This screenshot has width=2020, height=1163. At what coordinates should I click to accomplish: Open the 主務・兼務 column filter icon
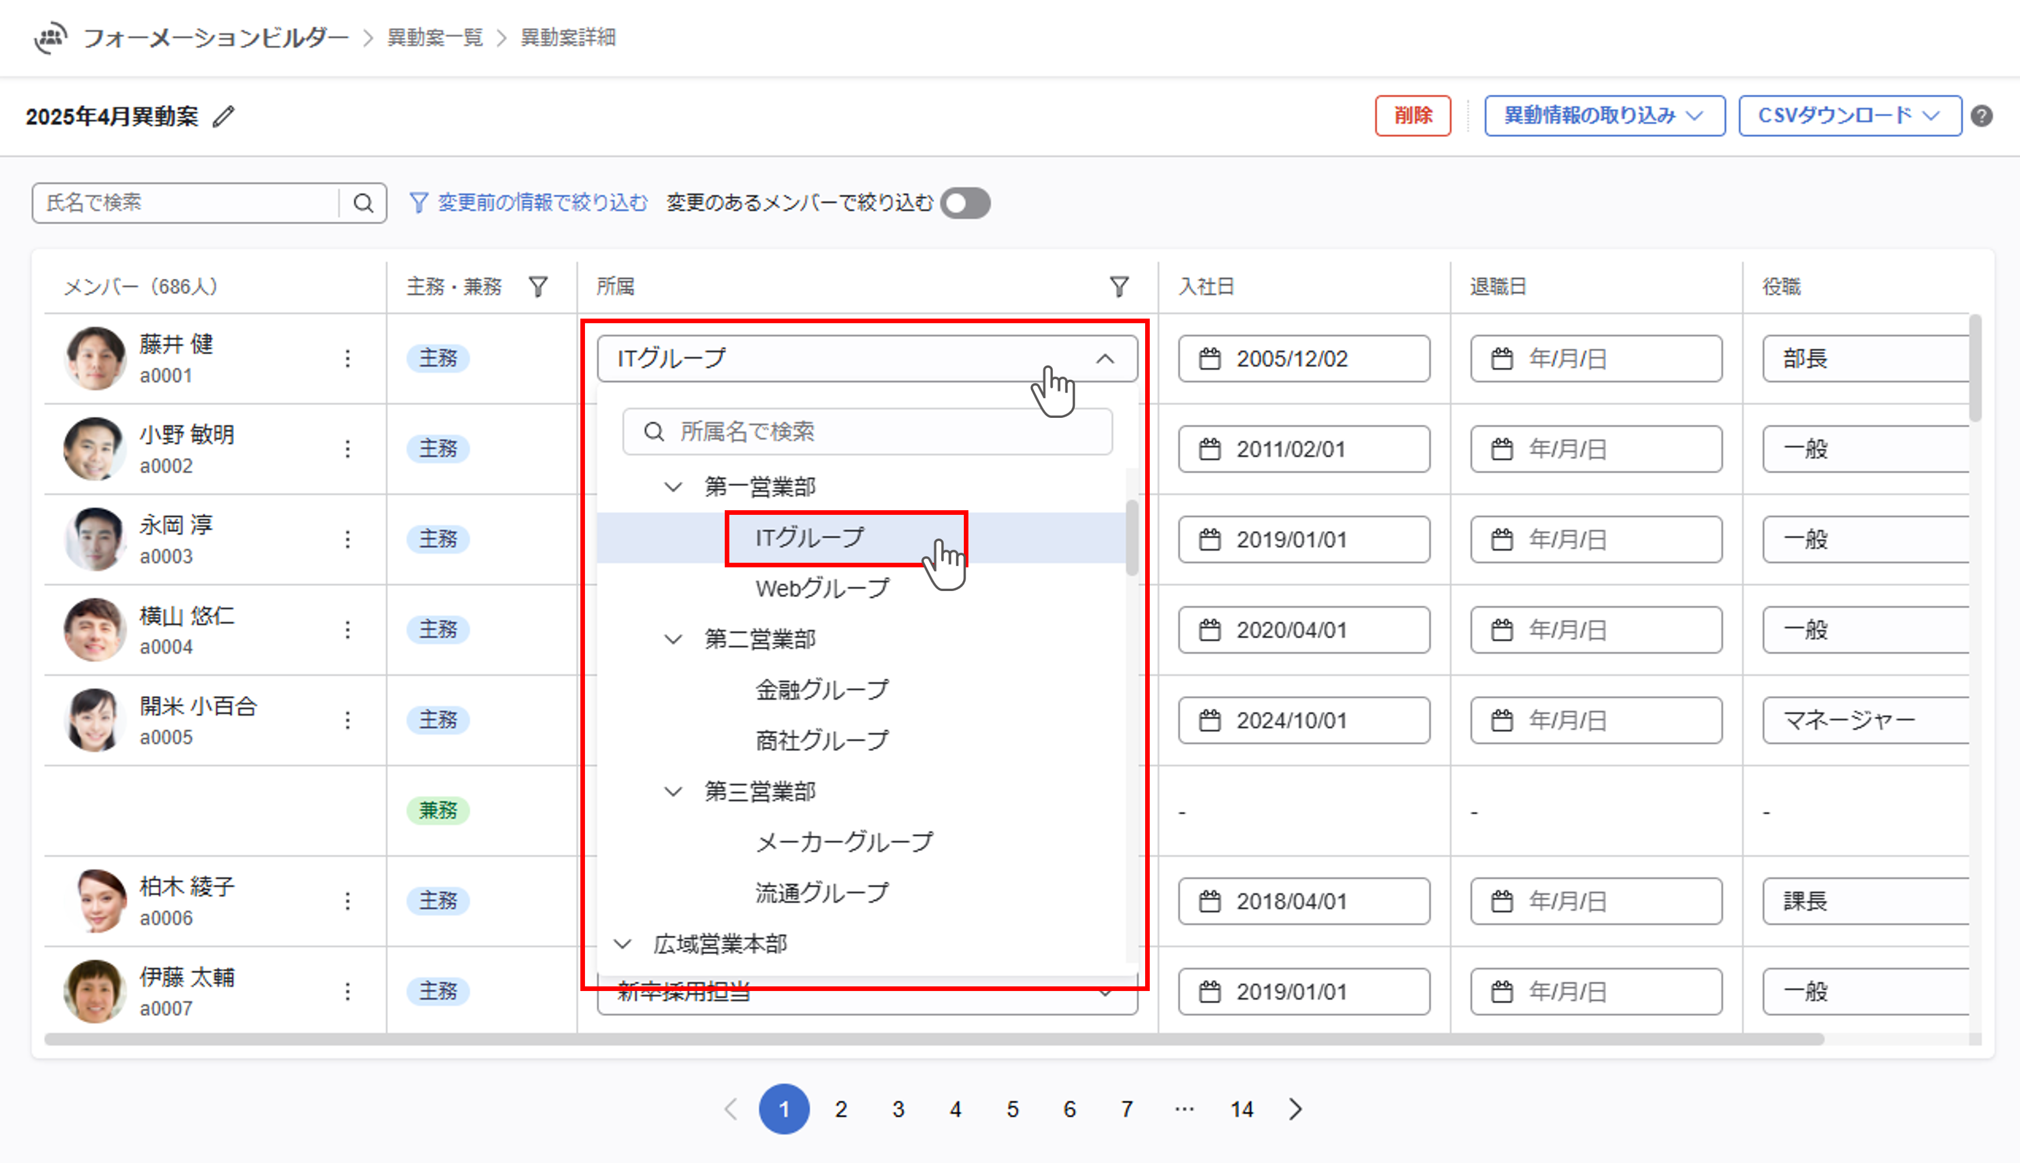539,287
